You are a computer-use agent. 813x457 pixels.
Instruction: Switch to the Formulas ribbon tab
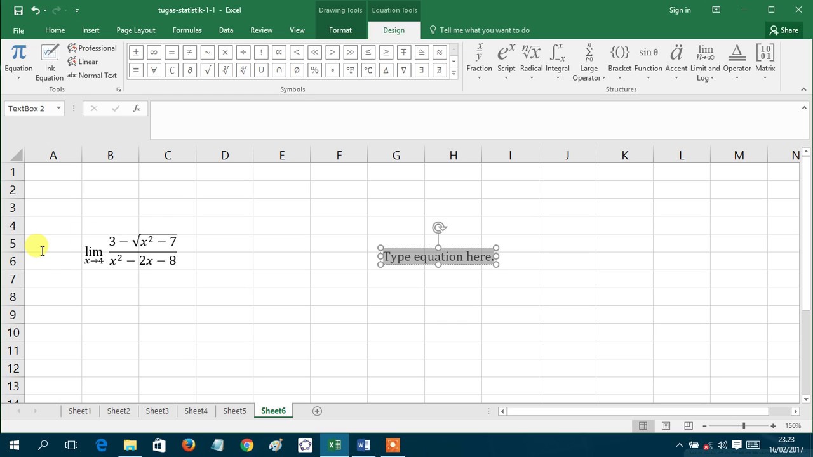pyautogui.click(x=187, y=30)
